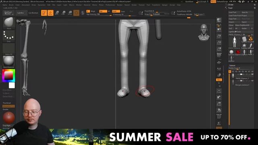Click the Frame mesh icon

click(x=219, y=91)
